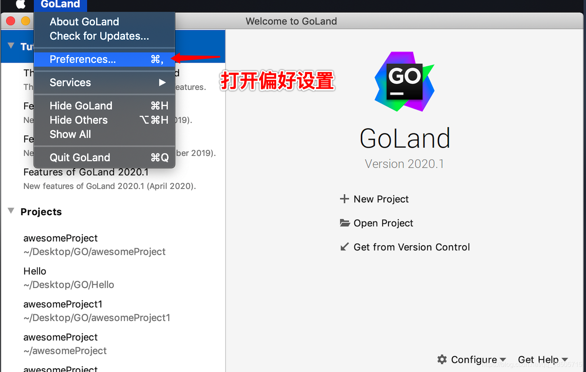Open Features of GoLand 2020.1 tutorial
Image resolution: width=586 pixels, height=372 pixels.
click(x=86, y=172)
